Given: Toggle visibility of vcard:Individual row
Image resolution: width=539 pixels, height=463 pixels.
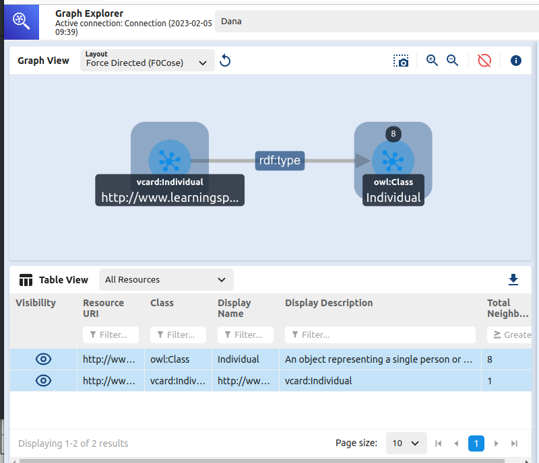Looking at the screenshot, I should pos(43,381).
